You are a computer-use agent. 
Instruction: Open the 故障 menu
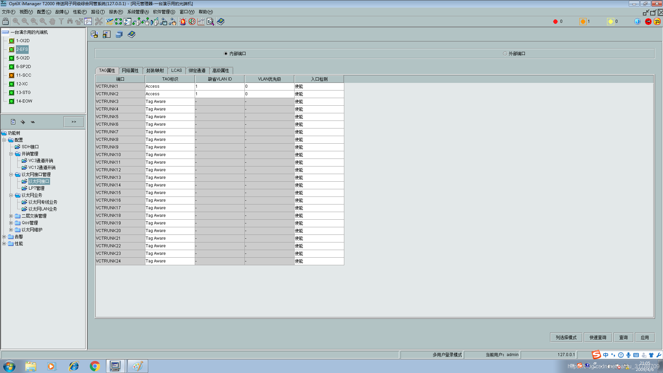click(x=62, y=12)
